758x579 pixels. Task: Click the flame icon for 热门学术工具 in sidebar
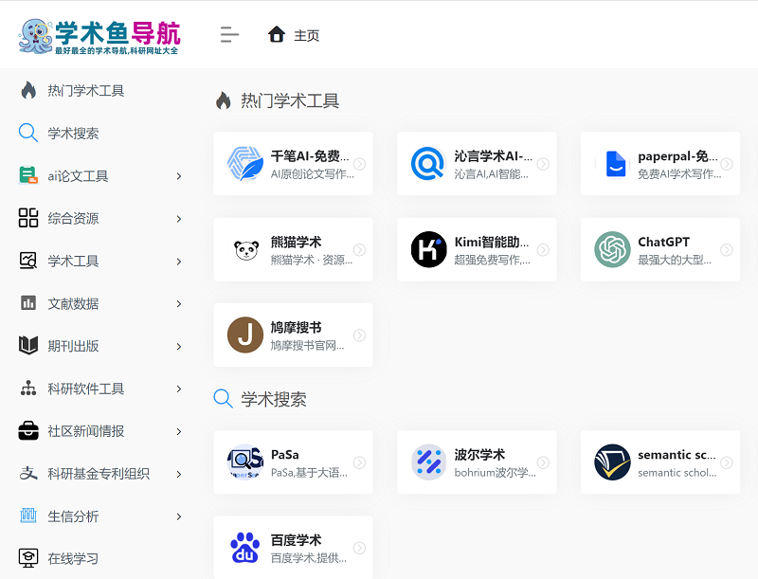click(28, 90)
